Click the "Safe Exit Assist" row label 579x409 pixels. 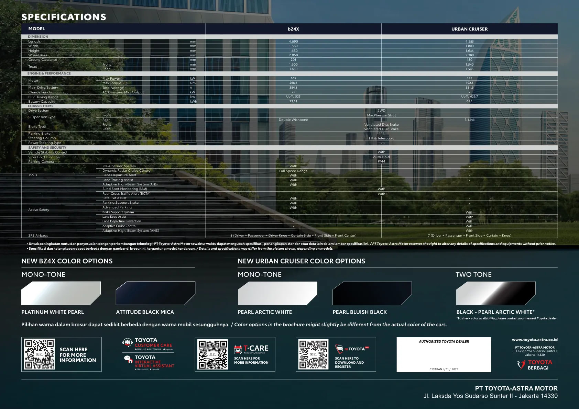pos(114,198)
